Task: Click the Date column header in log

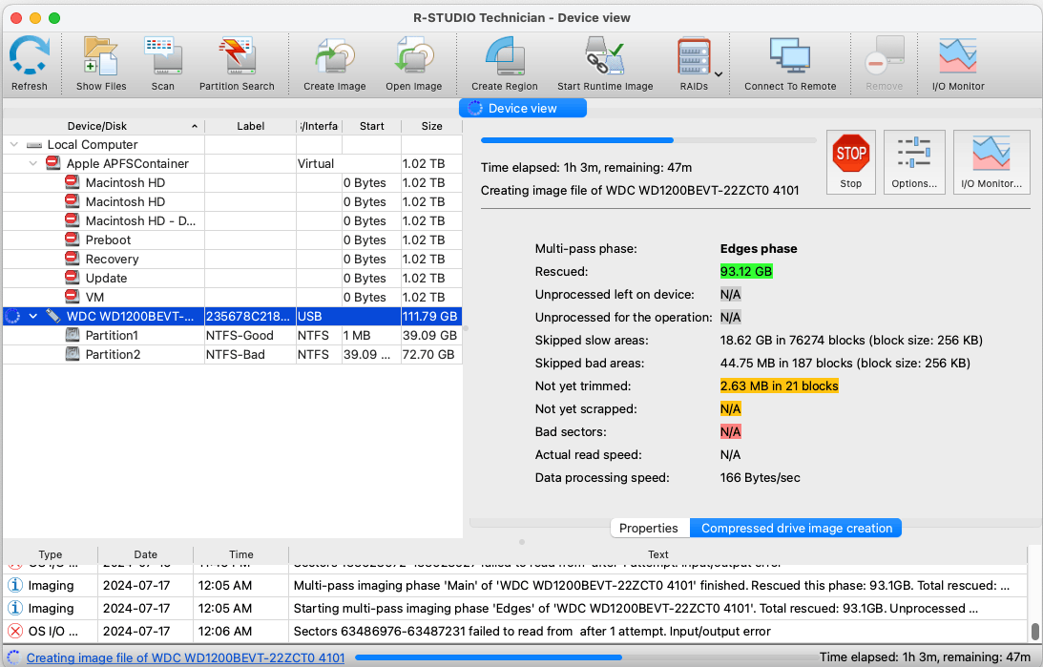Action: [146, 554]
